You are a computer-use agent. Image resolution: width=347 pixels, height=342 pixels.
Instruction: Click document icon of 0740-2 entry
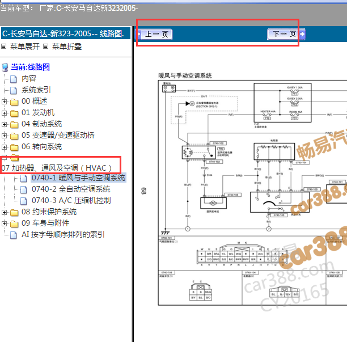tap(24, 189)
